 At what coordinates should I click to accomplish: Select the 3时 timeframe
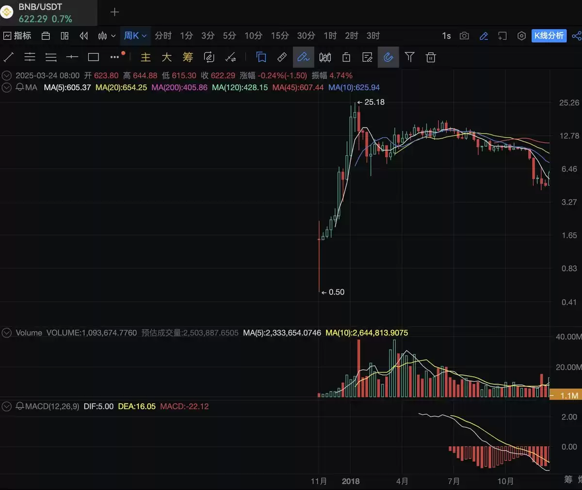pos(373,36)
